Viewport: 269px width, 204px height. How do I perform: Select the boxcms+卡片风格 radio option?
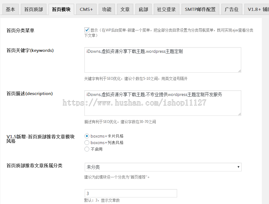pos(87,136)
